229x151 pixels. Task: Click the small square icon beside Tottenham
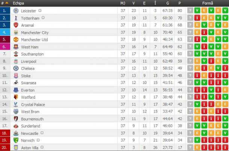(43, 18)
